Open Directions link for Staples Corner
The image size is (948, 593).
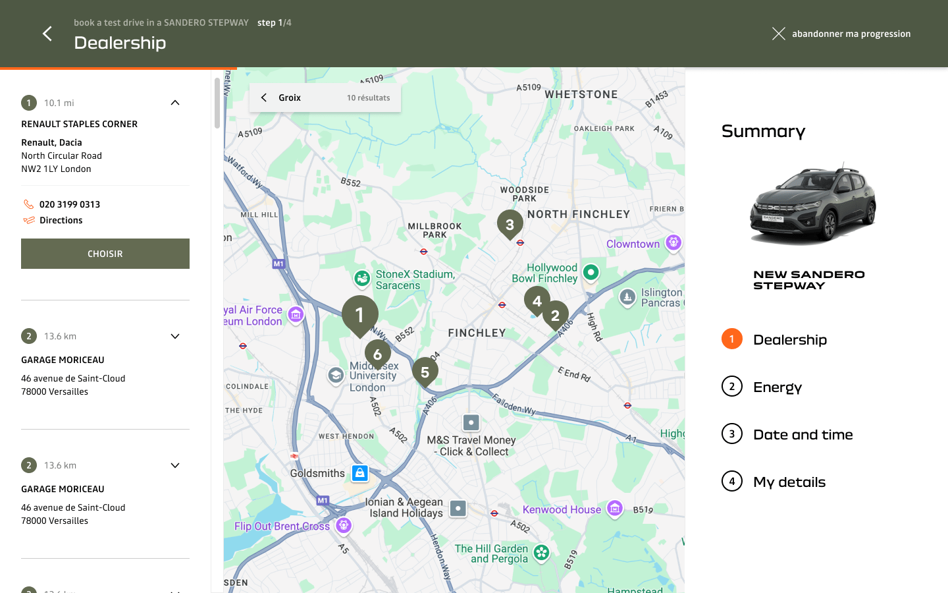[61, 220]
